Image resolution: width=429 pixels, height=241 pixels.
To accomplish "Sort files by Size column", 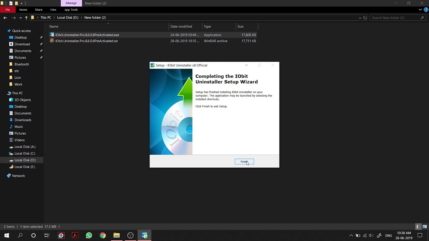I will pyautogui.click(x=247, y=26).
